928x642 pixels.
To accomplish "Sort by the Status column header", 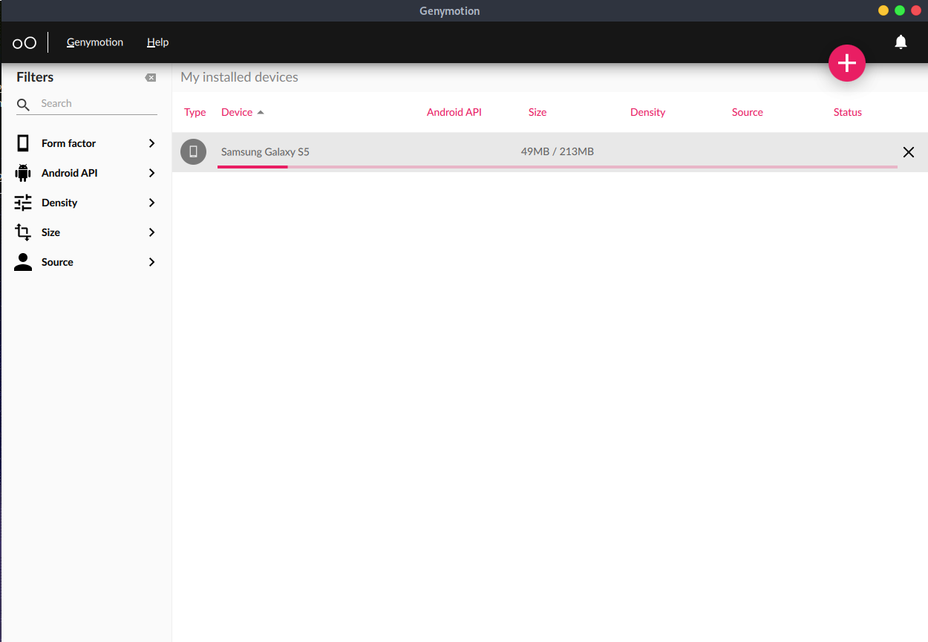I will (848, 112).
